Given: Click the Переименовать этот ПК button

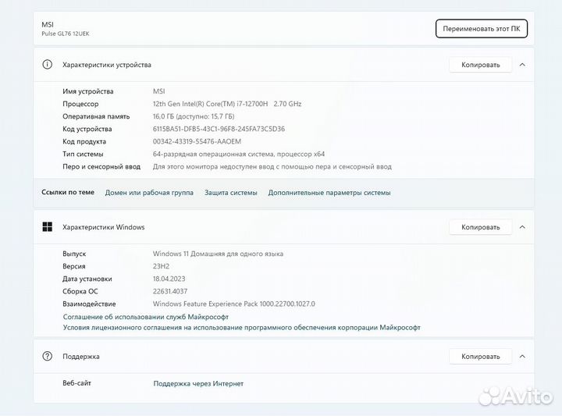Looking at the screenshot, I should pos(482,29).
